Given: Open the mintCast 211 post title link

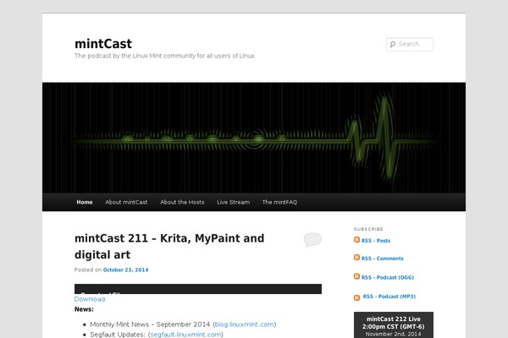Looking at the screenshot, I should (169, 247).
